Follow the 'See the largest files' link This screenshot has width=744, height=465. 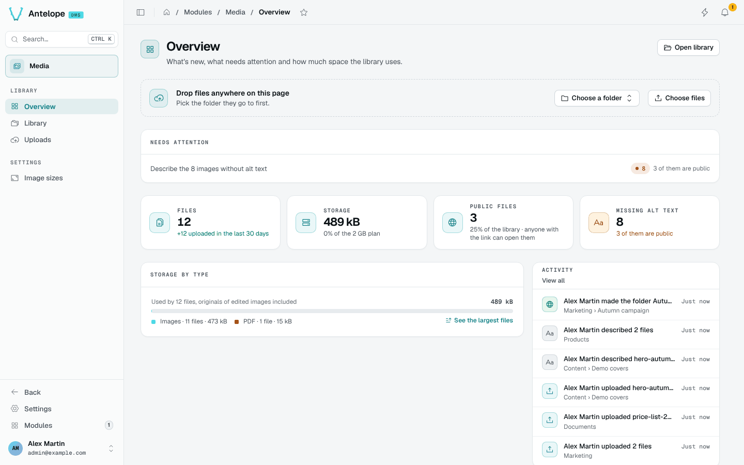point(479,320)
